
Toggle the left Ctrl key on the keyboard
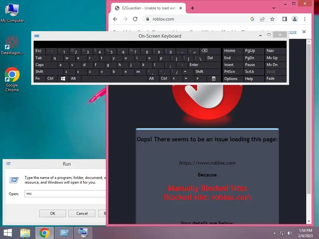pos(51,78)
